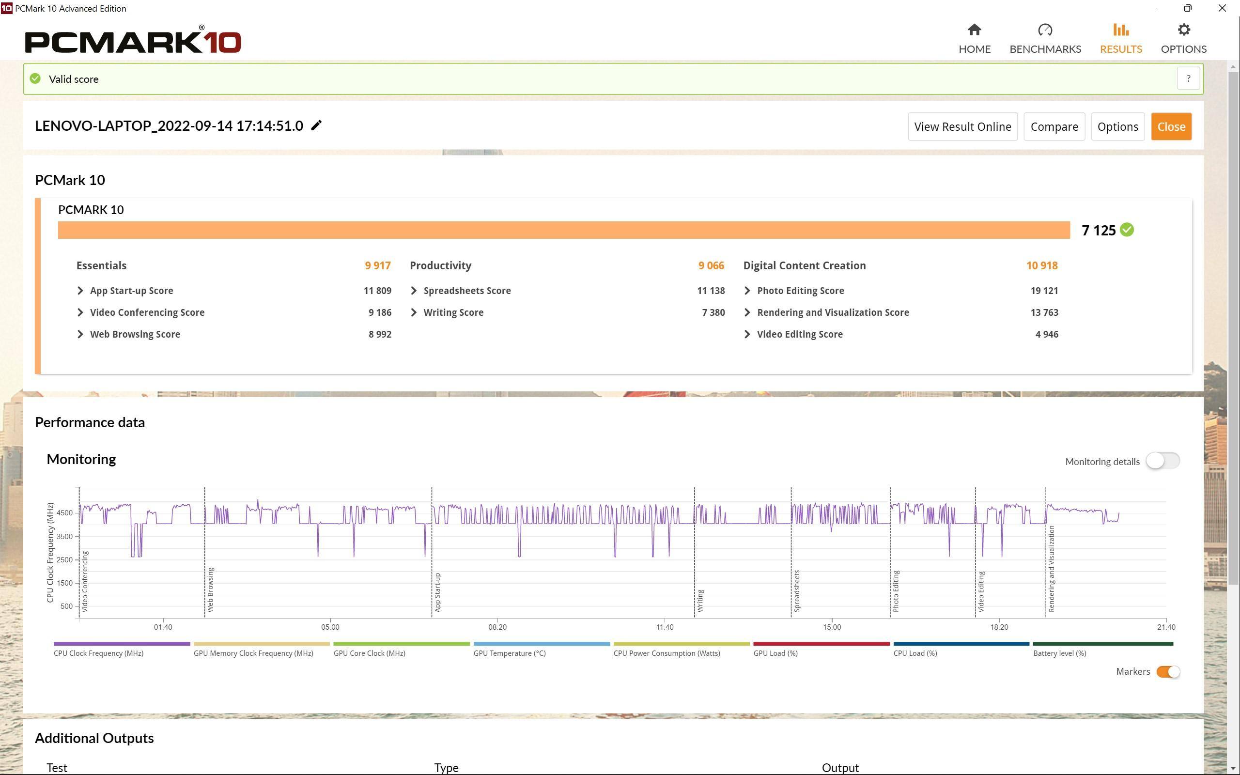Open Benchmarks via the gauge icon
1240x775 pixels.
click(x=1045, y=30)
